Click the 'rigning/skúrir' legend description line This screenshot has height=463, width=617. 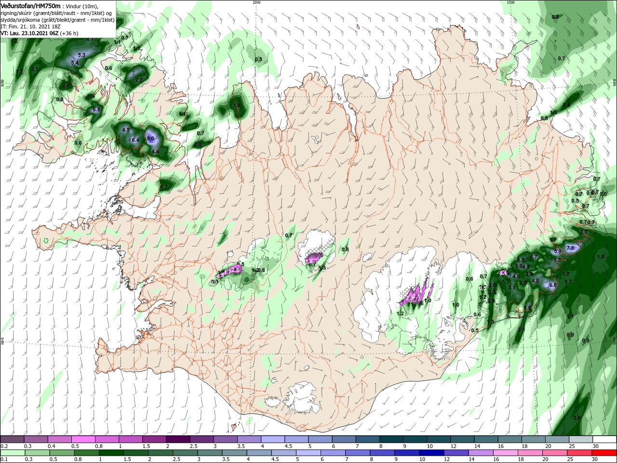tap(56, 13)
